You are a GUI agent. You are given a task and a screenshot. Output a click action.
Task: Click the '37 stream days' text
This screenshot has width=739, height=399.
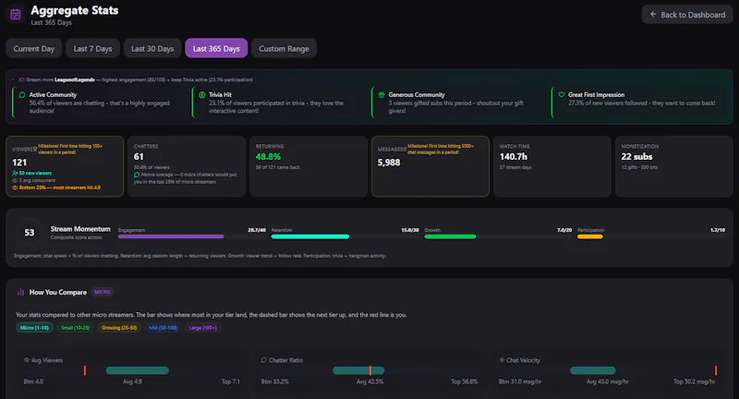tap(515, 167)
